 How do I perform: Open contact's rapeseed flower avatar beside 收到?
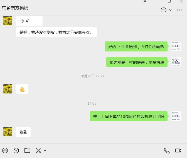8,132
